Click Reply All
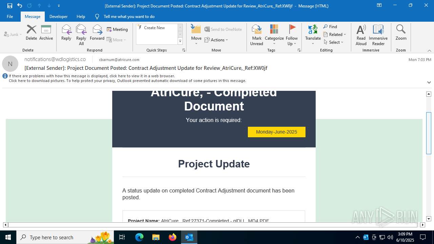Screen dimensions: 434x244 pos(81,35)
